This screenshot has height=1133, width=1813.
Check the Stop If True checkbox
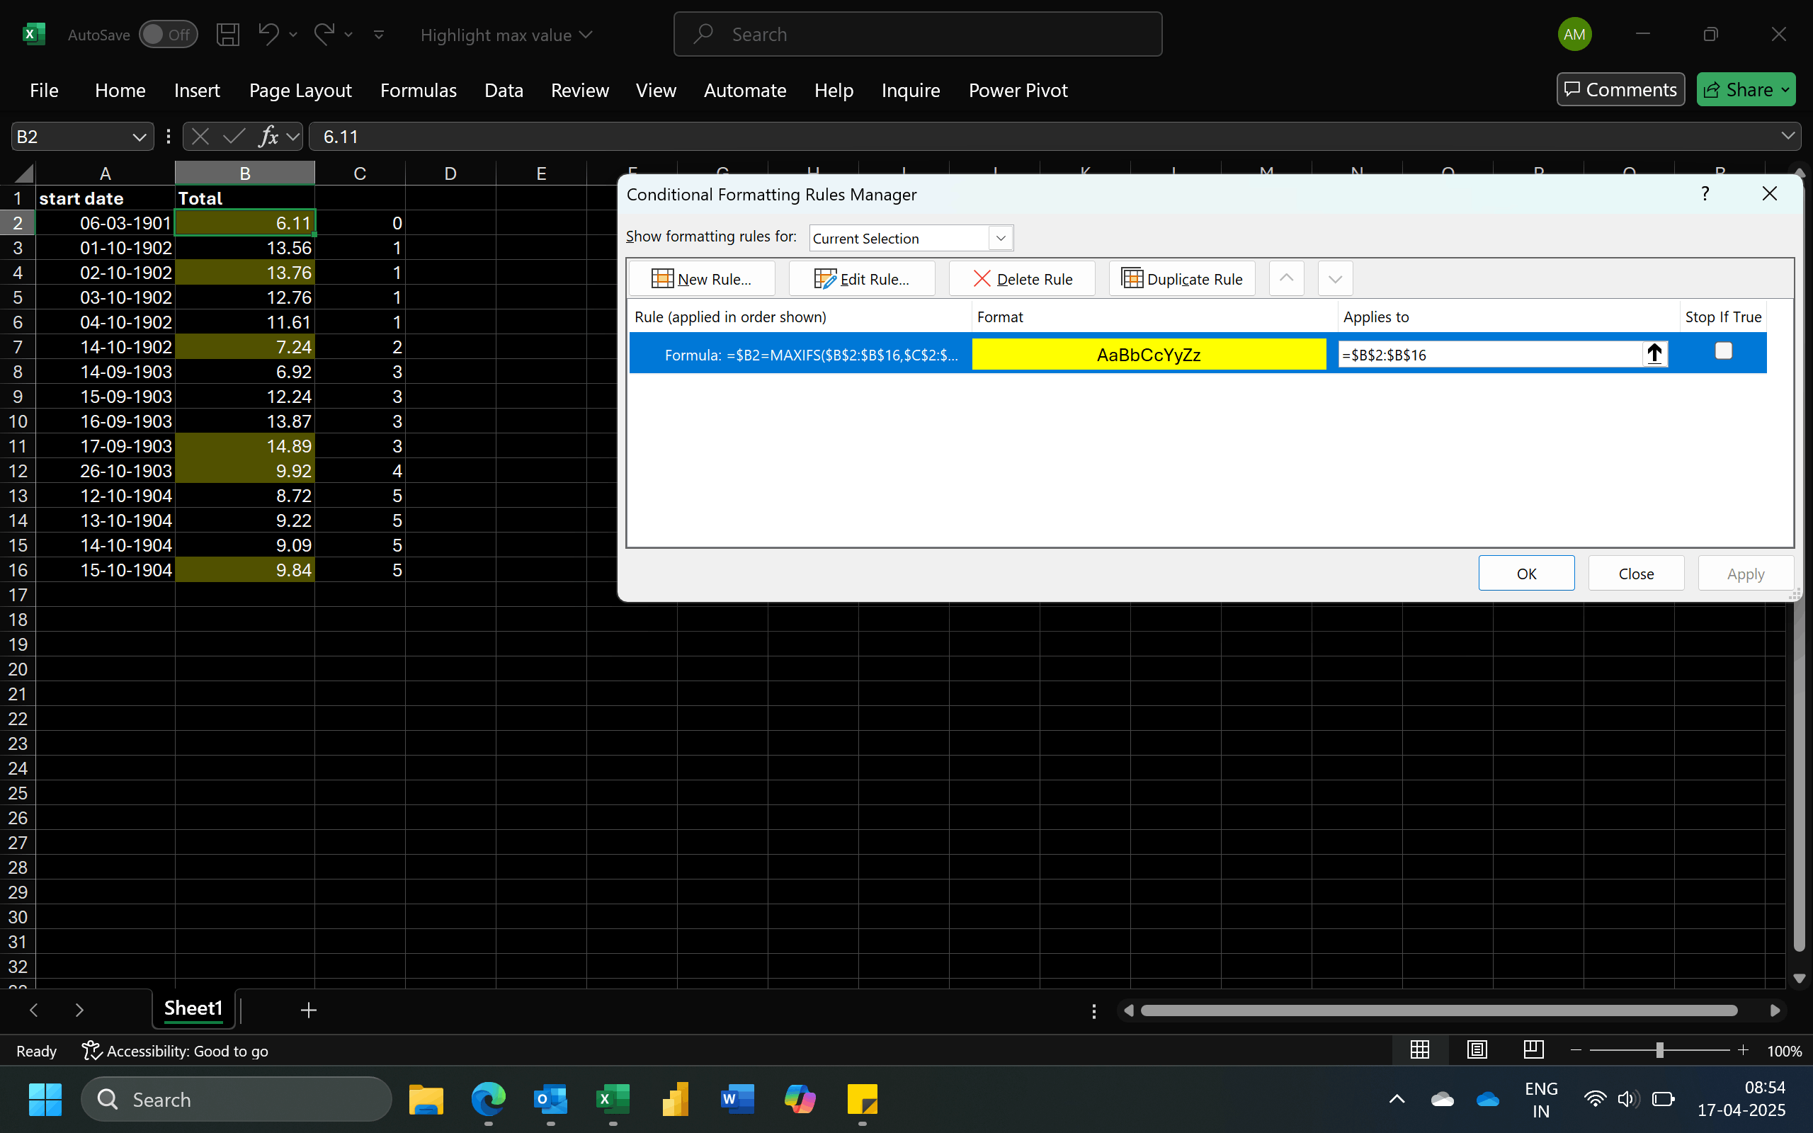pos(1723,351)
